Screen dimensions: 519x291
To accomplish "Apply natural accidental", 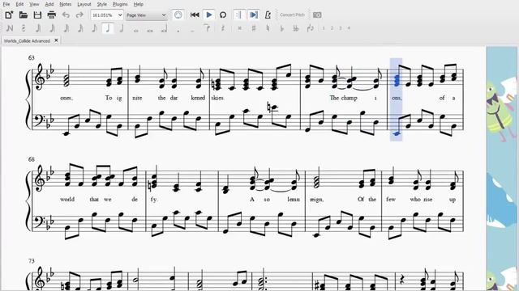I will click(268, 28).
